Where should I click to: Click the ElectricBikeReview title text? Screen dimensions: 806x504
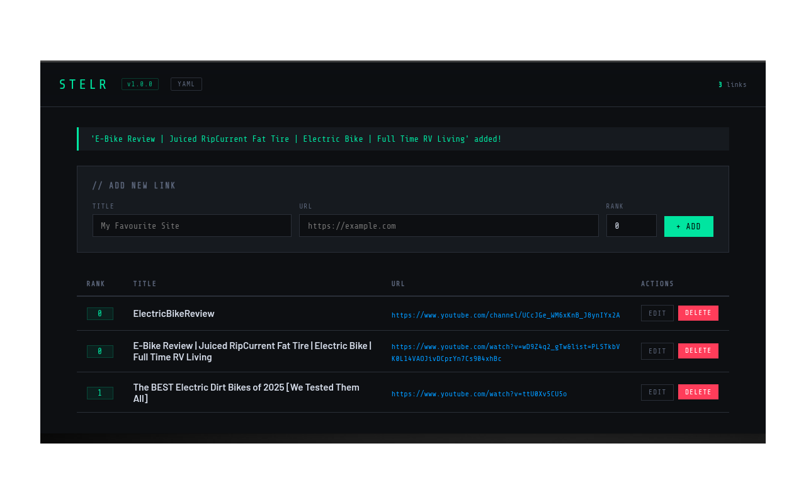174,314
